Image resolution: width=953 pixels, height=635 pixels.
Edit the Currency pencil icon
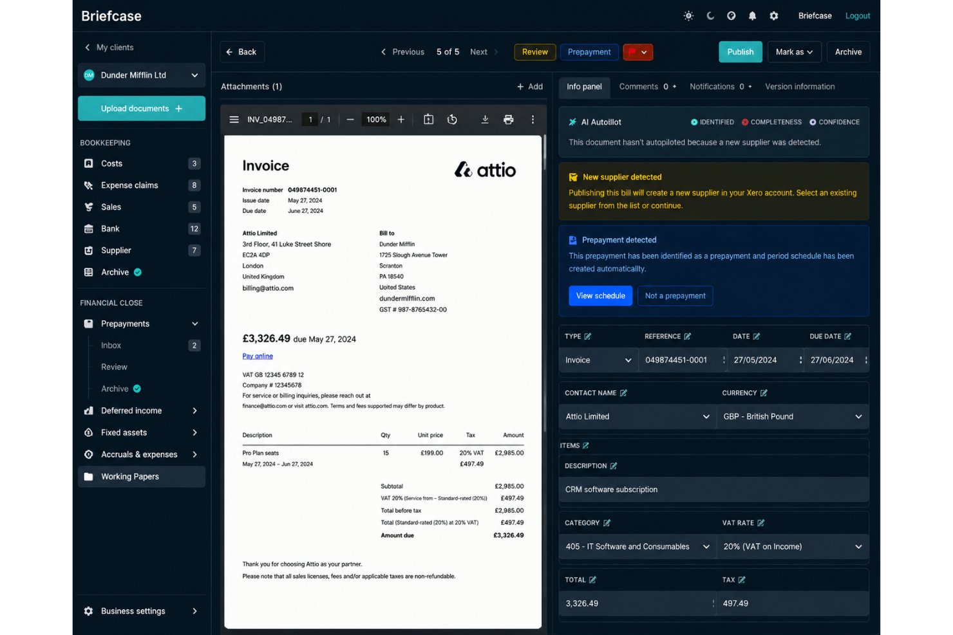[x=764, y=393]
